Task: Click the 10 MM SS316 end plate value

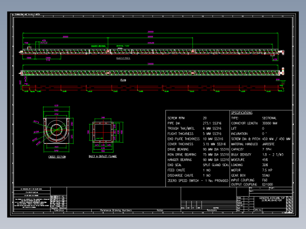Action: (x=213, y=139)
